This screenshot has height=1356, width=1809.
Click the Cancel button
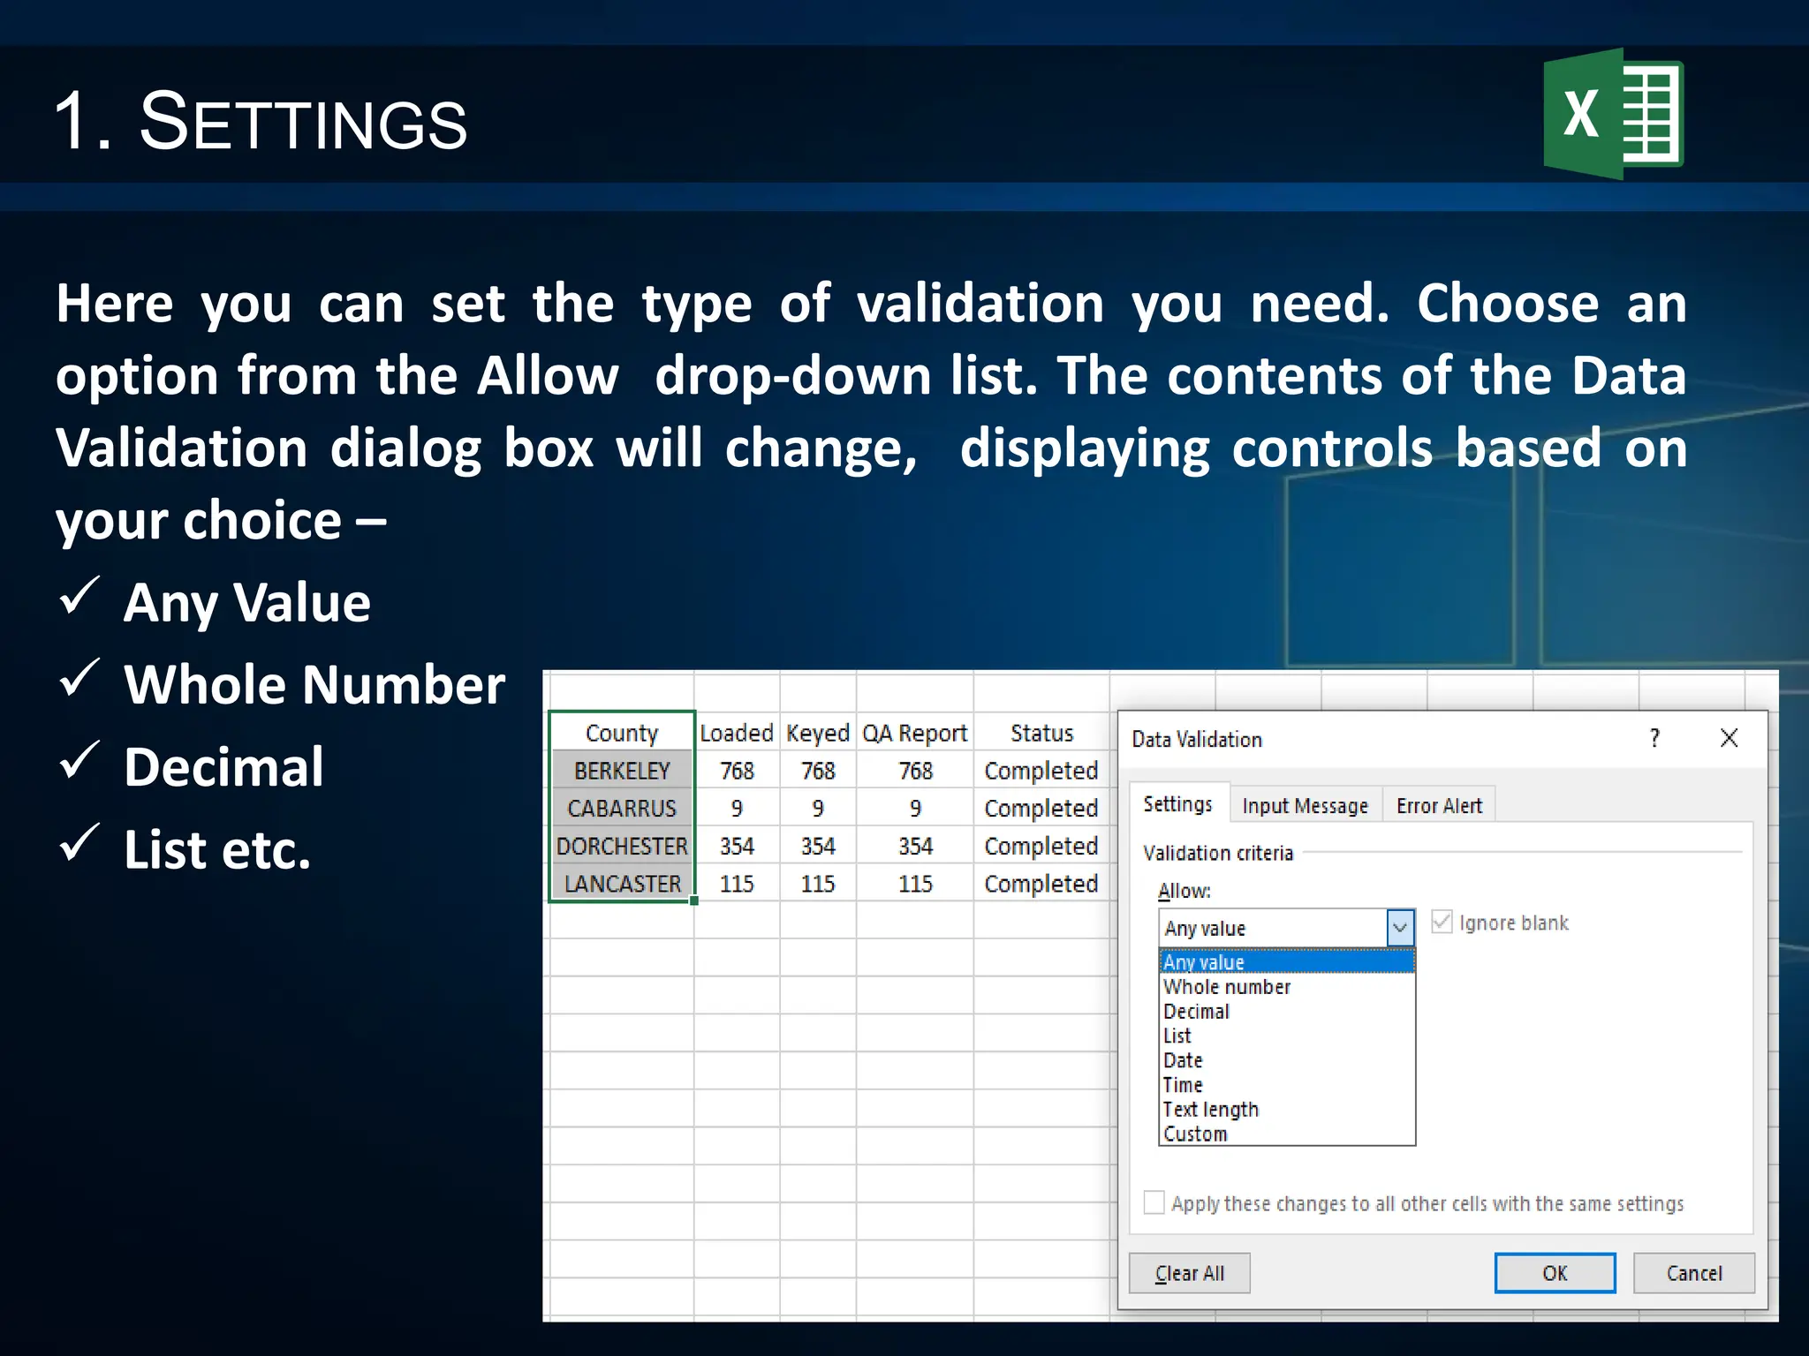(x=1694, y=1273)
